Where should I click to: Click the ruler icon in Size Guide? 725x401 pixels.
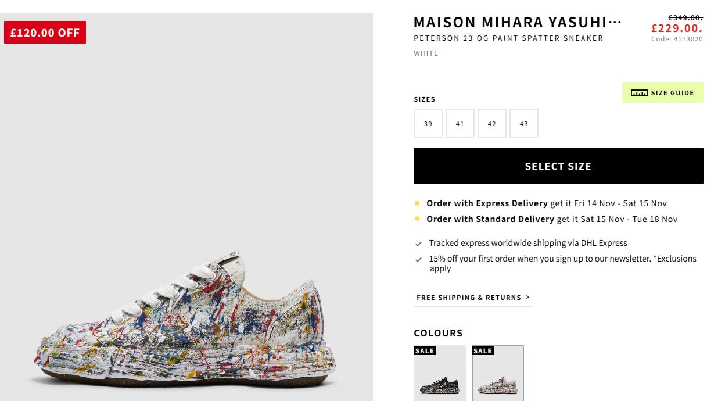pyautogui.click(x=639, y=93)
